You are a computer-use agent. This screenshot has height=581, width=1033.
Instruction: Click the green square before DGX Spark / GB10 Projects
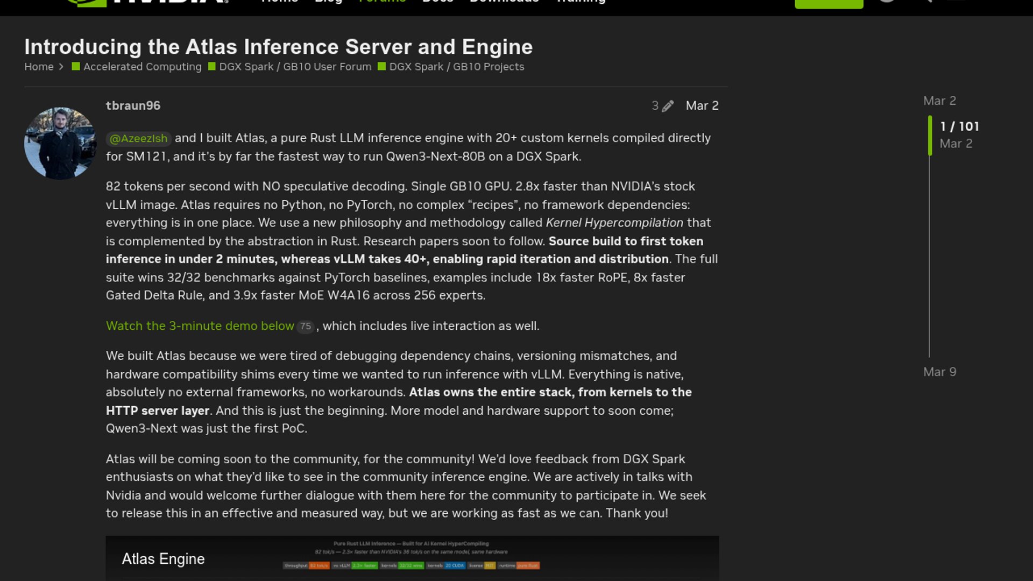pos(382,67)
